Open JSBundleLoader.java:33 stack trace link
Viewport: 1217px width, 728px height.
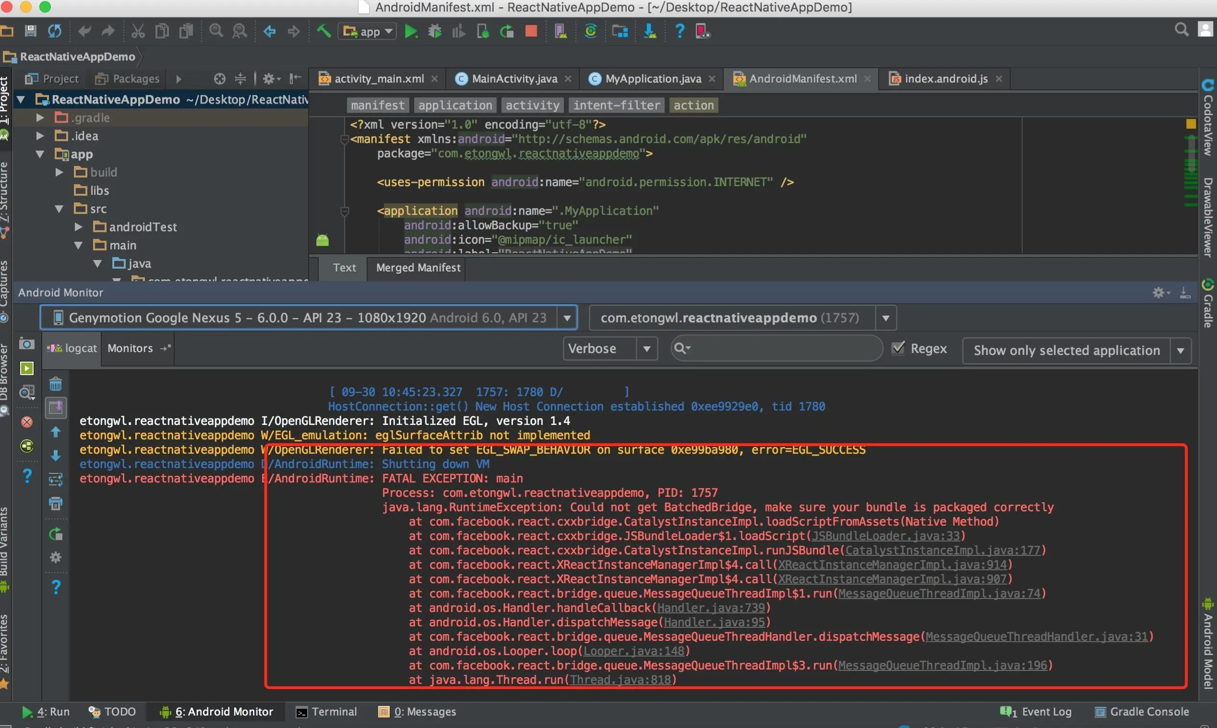tap(886, 536)
